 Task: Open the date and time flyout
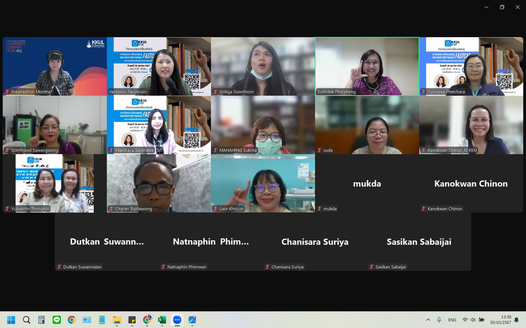(x=501, y=320)
